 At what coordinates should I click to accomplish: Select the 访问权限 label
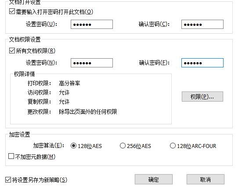coord(39,93)
